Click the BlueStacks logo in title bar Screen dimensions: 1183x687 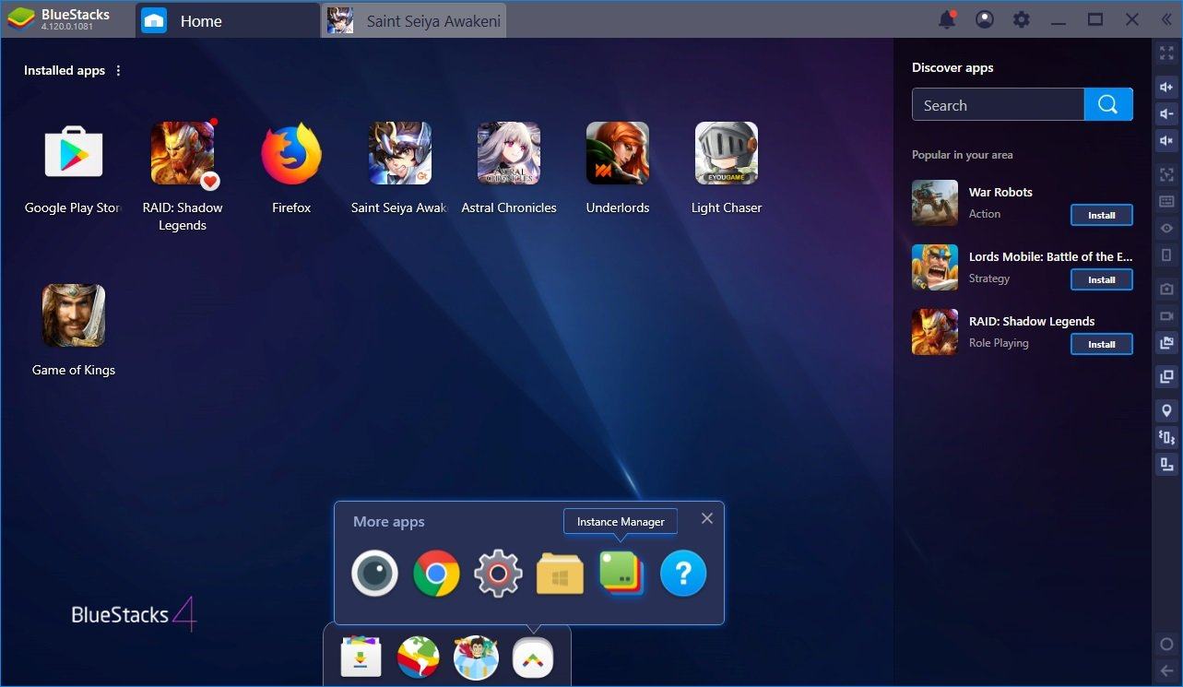coord(20,19)
